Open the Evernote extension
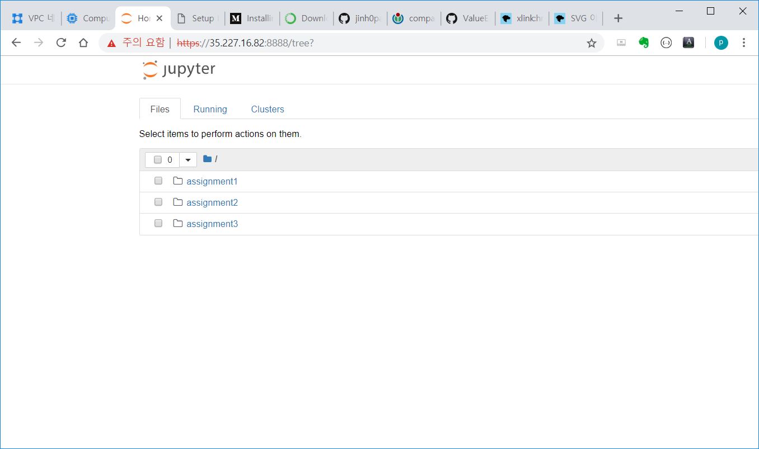759x449 pixels. pos(644,42)
